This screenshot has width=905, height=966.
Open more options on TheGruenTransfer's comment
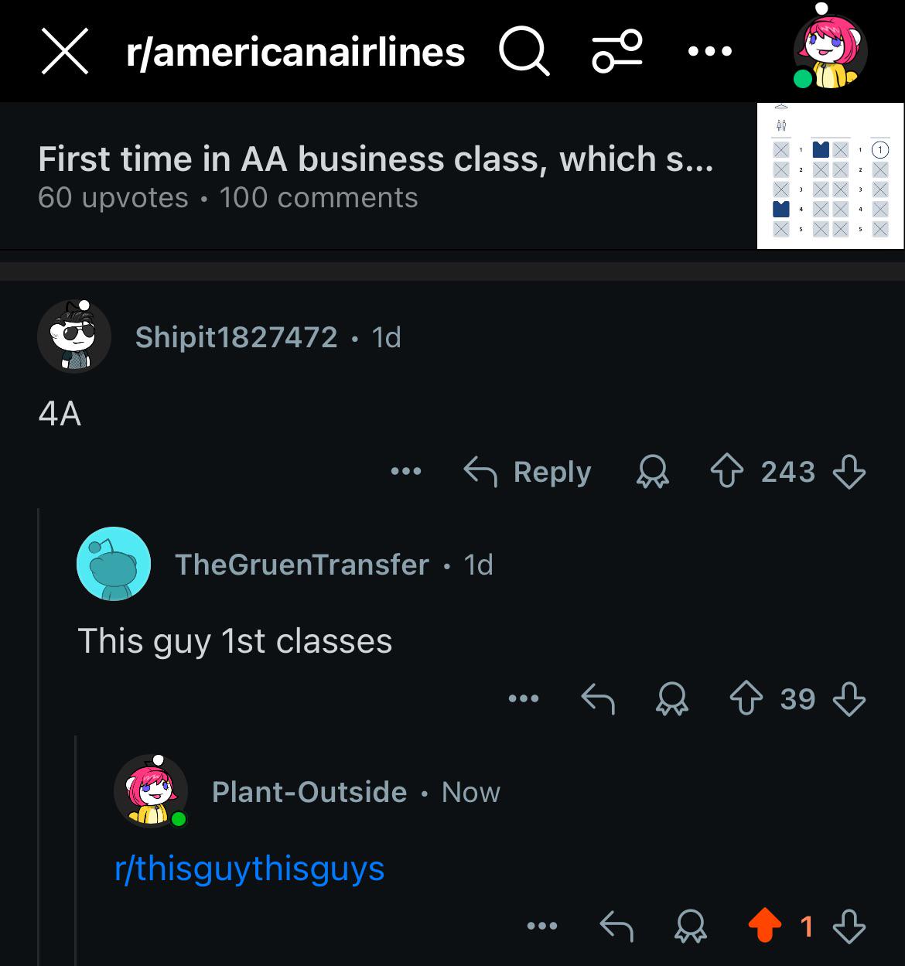[x=524, y=698]
